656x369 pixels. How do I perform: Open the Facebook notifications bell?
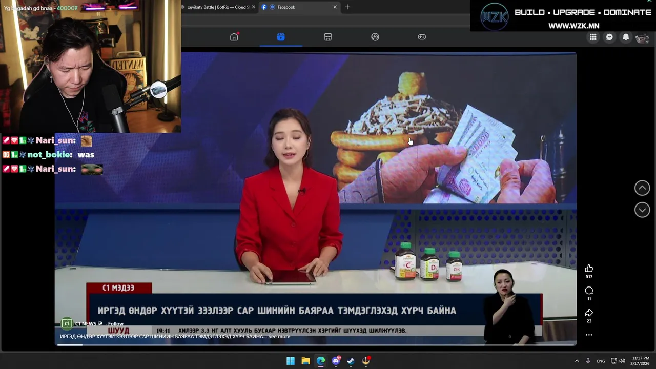626,37
